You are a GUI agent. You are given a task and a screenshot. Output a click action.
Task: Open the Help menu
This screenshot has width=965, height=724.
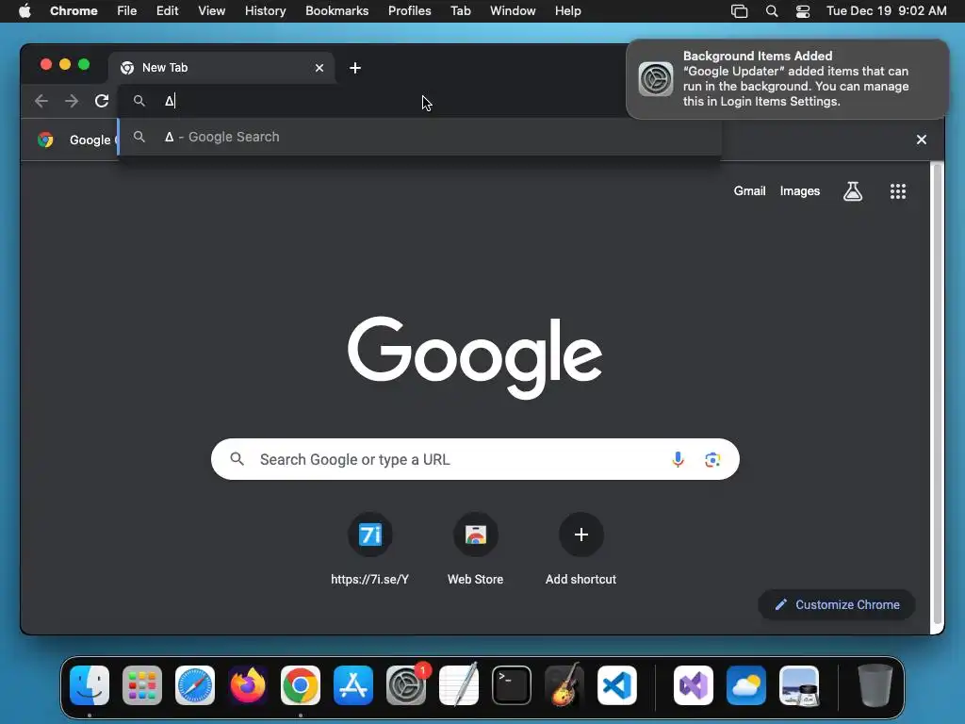click(x=567, y=11)
